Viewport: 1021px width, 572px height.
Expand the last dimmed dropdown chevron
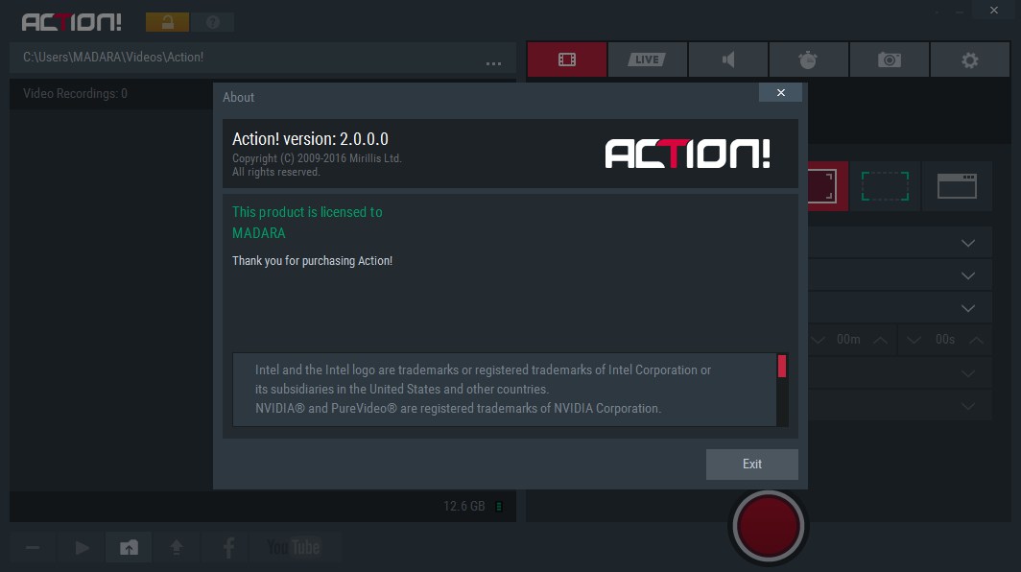pos(968,406)
